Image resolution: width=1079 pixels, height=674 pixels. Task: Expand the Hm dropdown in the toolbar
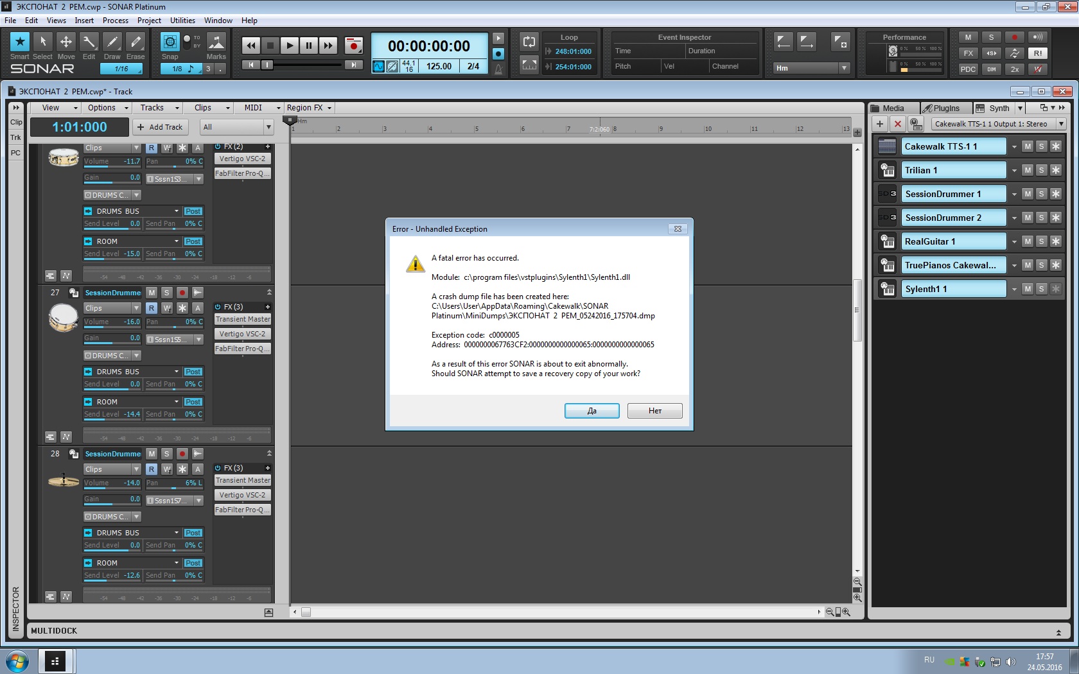click(x=812, y=68)
